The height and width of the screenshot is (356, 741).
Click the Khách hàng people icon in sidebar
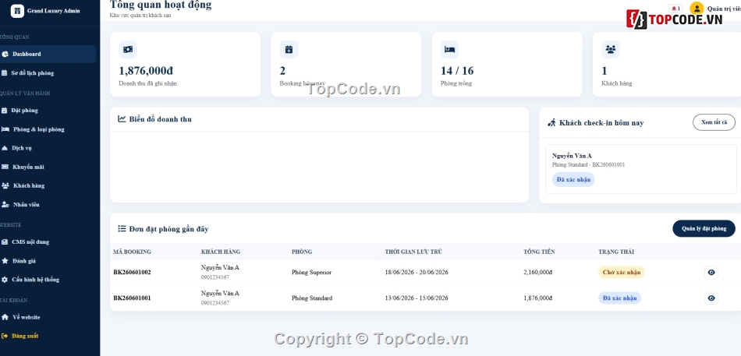(x=5, y=185)
